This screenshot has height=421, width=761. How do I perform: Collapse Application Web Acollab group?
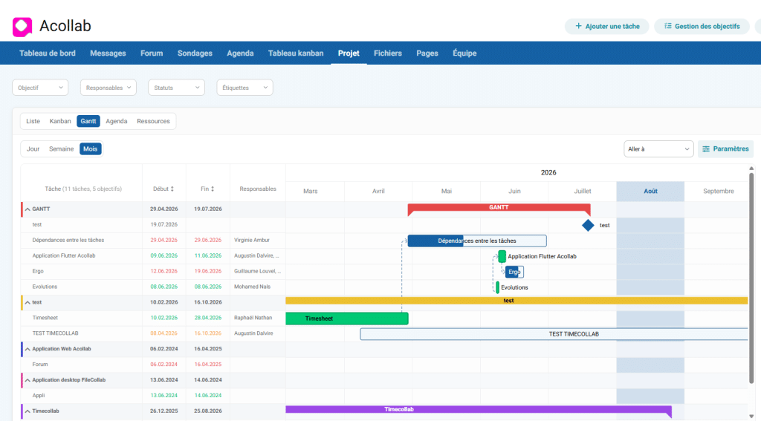27,349
